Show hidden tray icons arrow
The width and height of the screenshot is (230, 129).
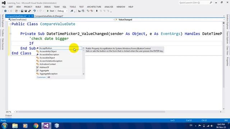(x=195, y=126)
